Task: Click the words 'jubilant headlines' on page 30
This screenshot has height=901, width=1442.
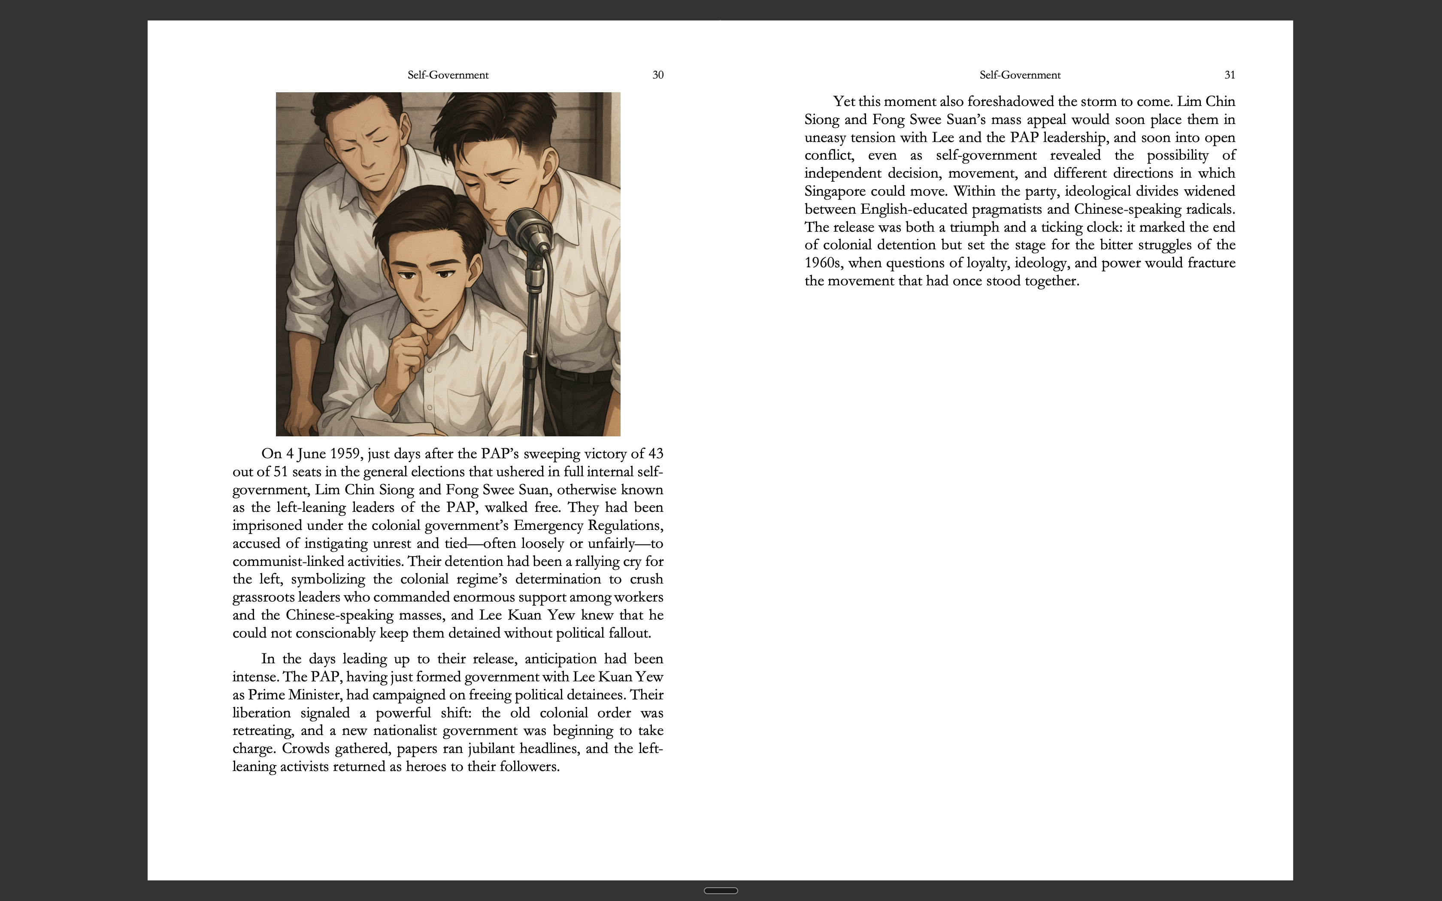Action: [523, 748]
